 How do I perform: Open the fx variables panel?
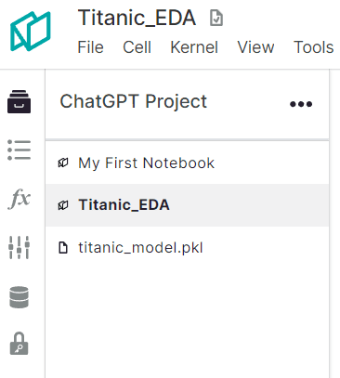click(19, 199)
